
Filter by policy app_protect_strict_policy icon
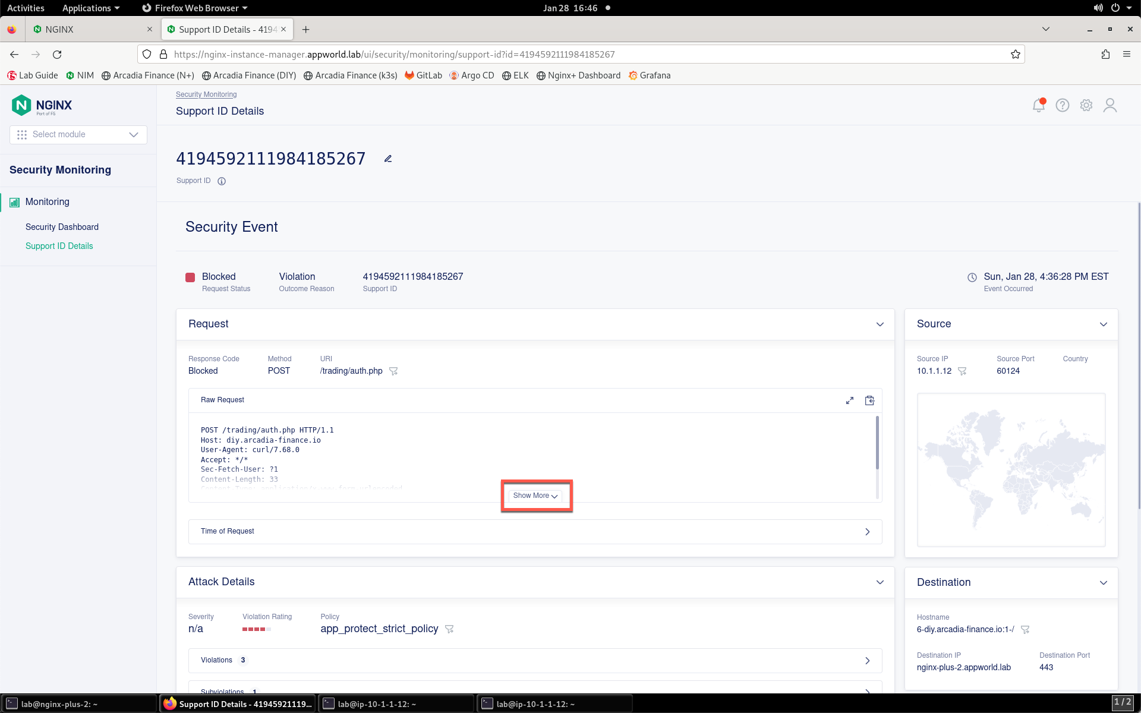[x=449, y=629]
